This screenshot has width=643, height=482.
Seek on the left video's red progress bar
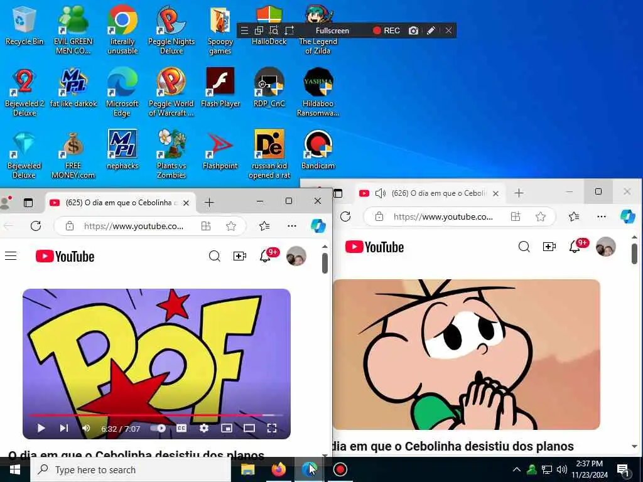coord(156,415)
